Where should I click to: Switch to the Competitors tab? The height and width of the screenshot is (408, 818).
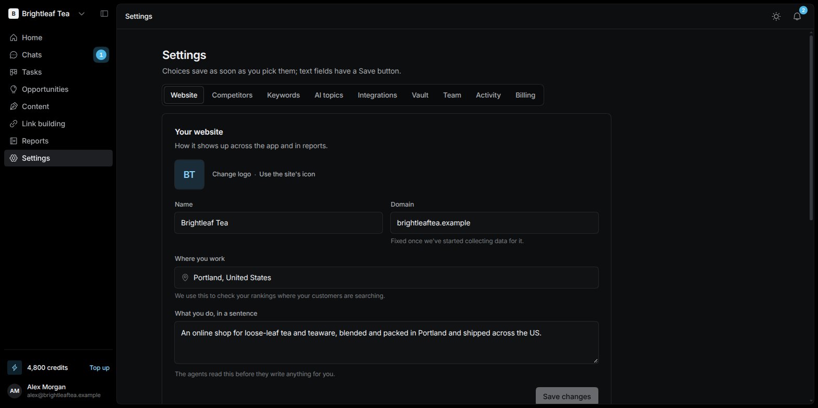[232, 95]
